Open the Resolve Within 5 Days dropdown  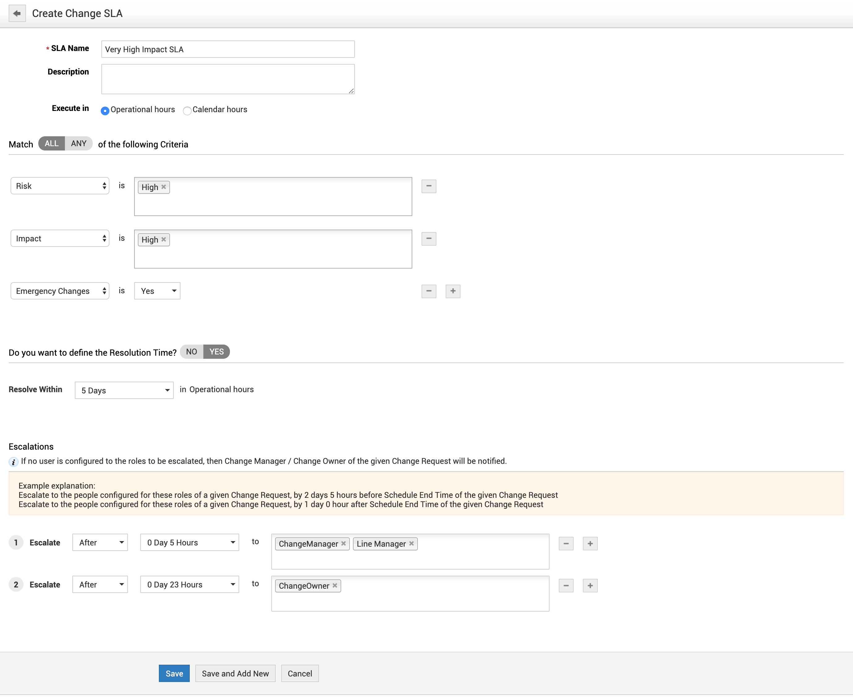(x=124, y=390)
